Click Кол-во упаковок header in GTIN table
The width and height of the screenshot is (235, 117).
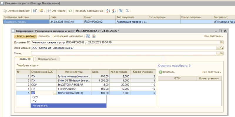coord(209,78)
